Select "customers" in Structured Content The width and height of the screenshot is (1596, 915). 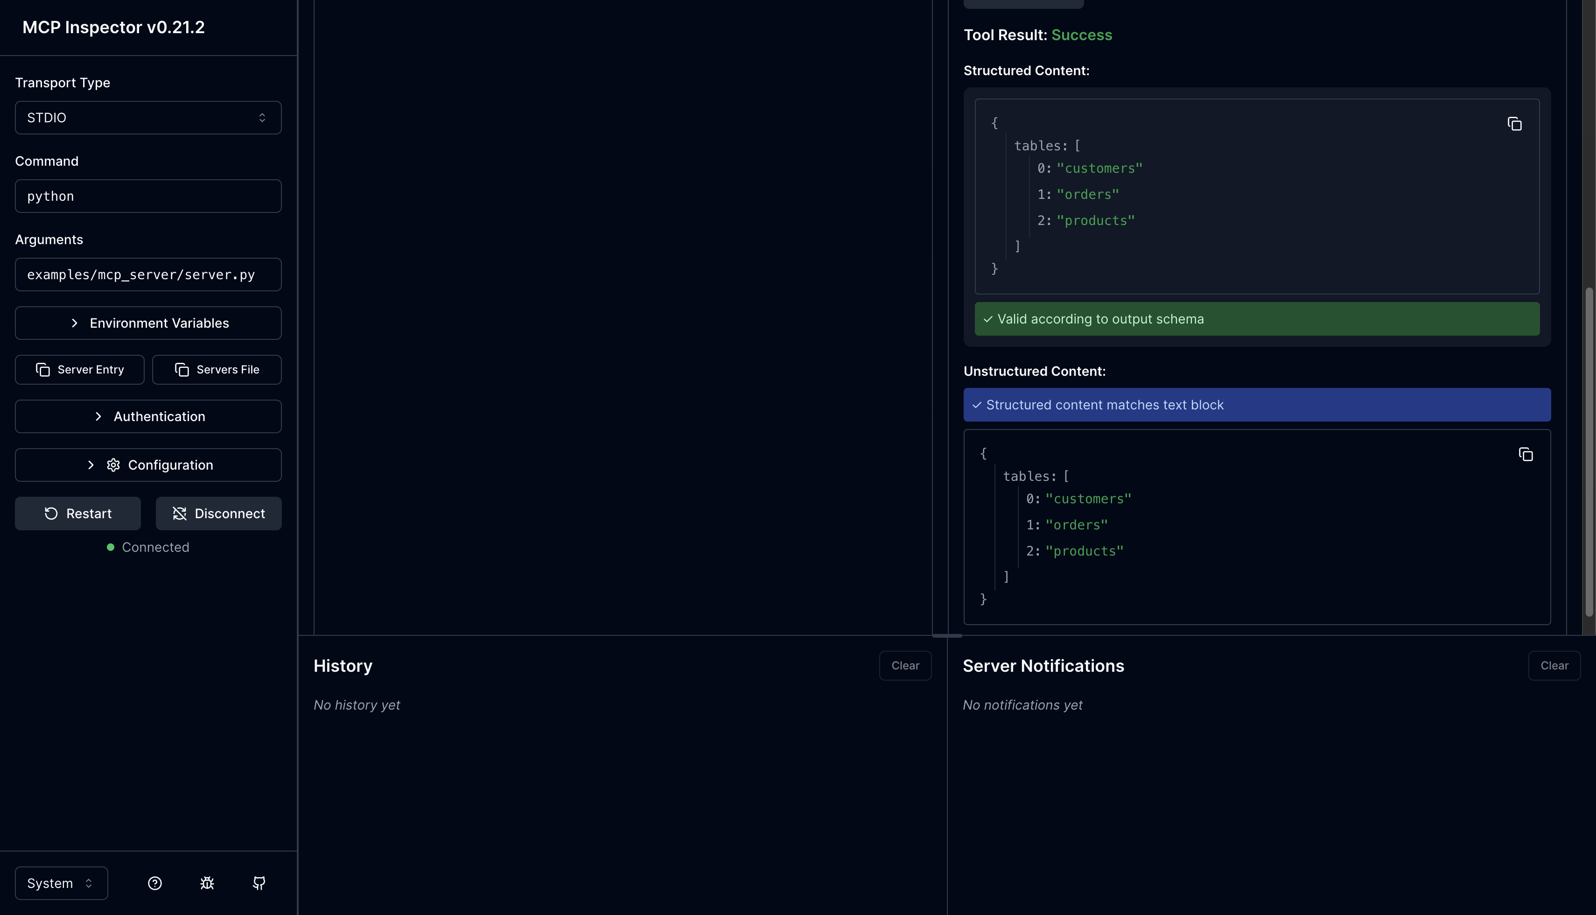click(x=1099, y=169)
